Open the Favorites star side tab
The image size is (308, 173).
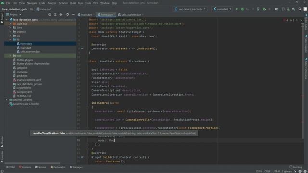[x=2, y=157]
